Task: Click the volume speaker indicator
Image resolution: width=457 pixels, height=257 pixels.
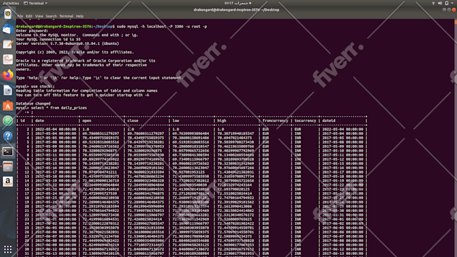Action: (440, 3)
